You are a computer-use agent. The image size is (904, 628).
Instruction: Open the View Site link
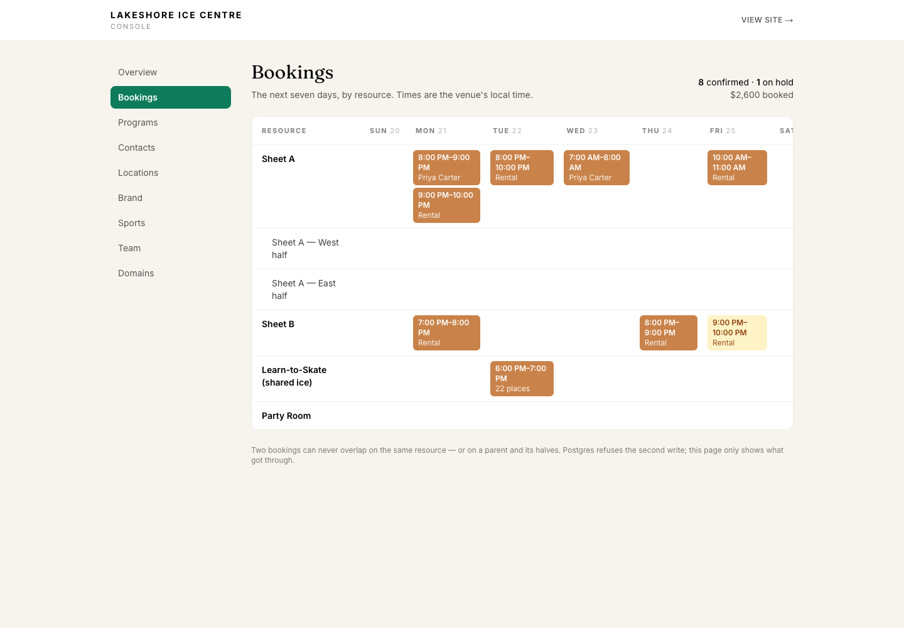click(767, 20)
